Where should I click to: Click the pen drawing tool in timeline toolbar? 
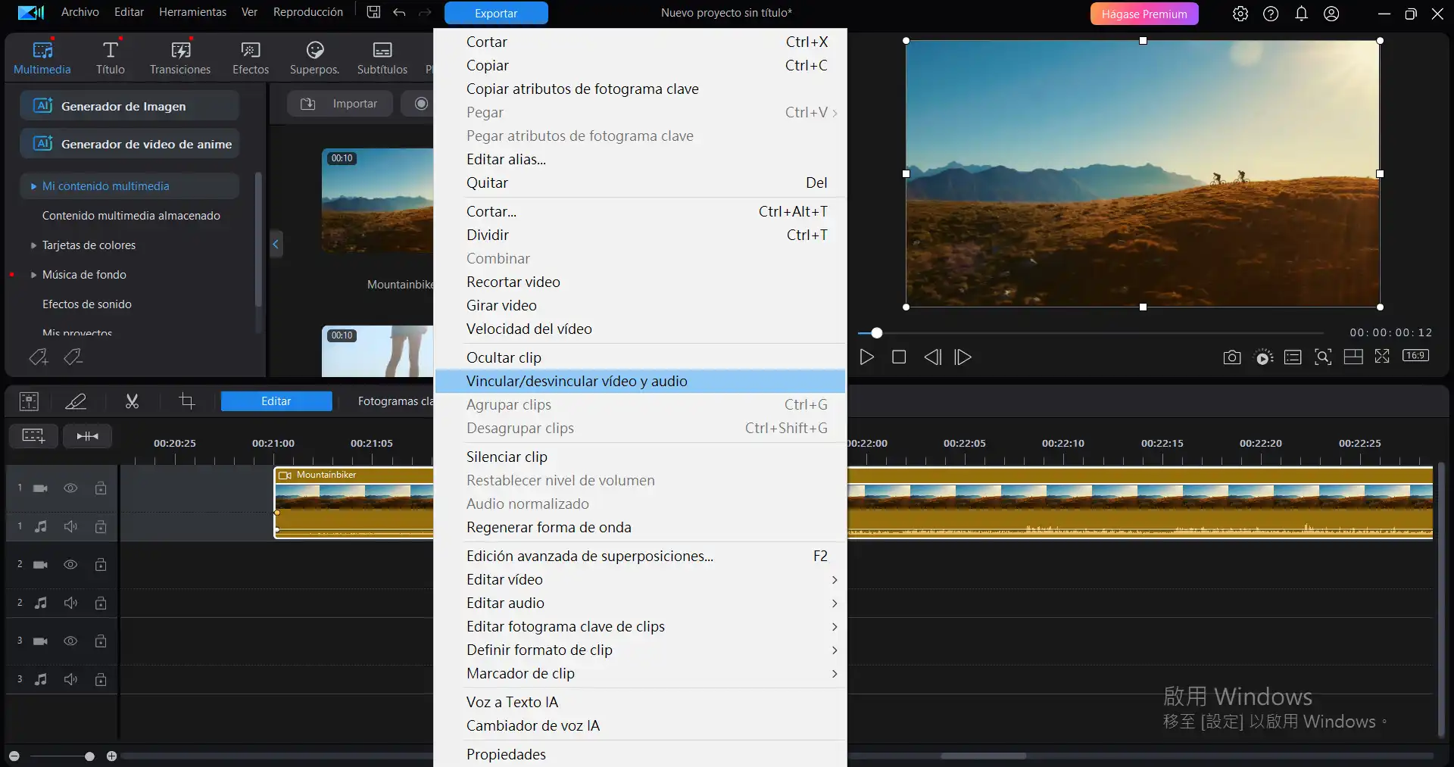click(x=76, y=401)
